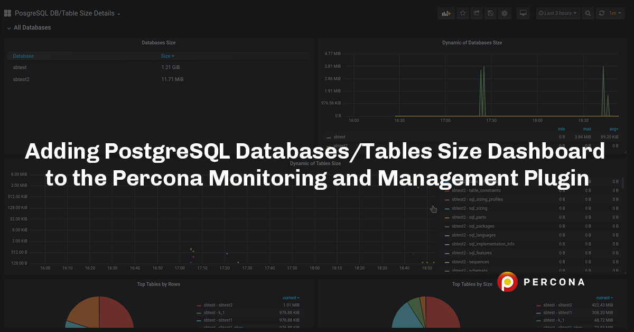This screenshot has width=634, height=332.
Task: Click the 11.71 MiB size value
Action: click(173, 79)
